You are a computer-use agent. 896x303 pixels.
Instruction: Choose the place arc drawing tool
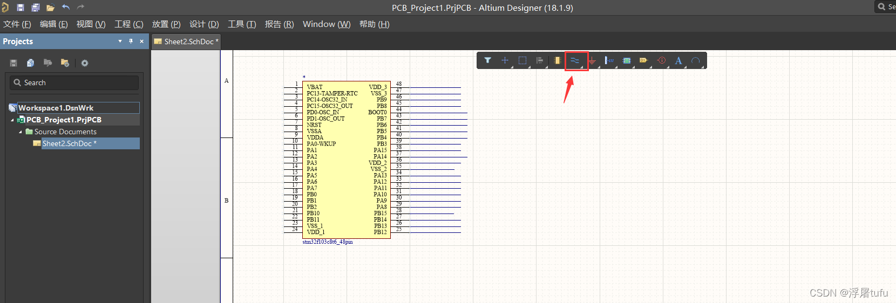[696, 60]
